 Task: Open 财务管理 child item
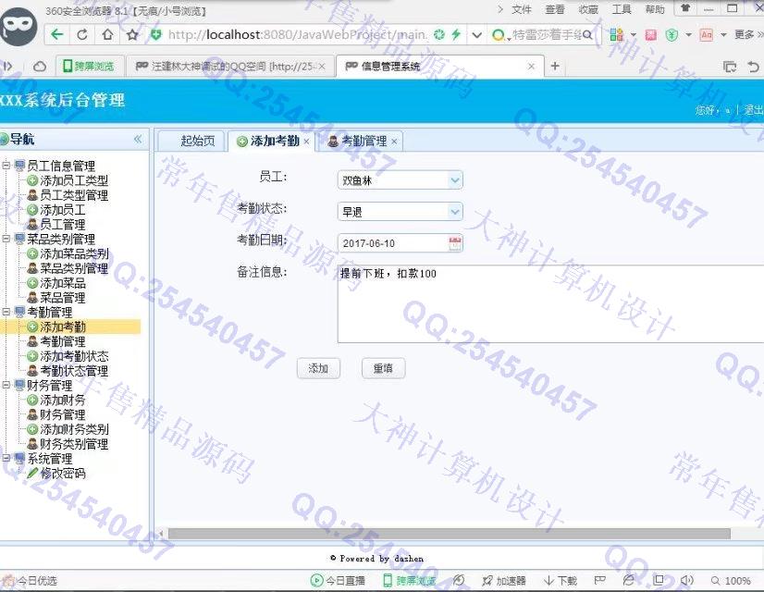(62, 414)
